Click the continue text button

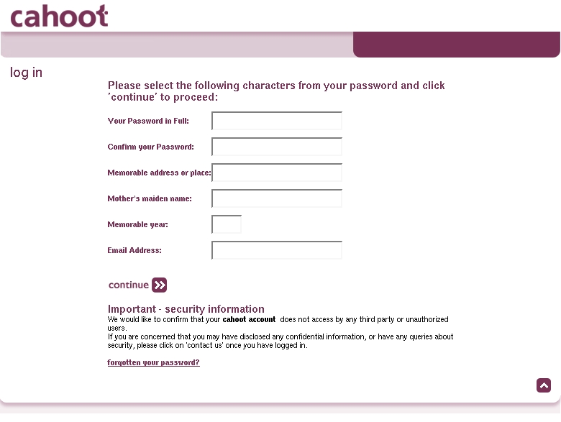129,285
